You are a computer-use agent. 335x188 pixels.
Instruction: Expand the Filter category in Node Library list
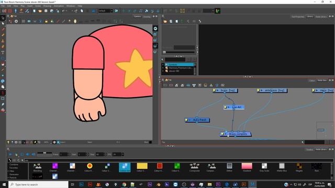(8, 171)
